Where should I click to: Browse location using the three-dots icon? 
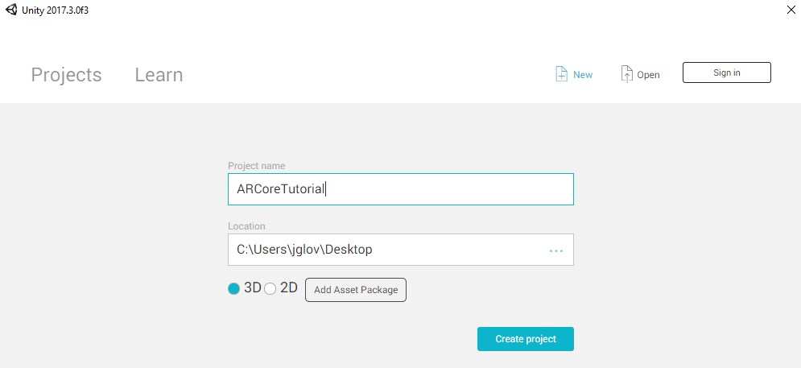point(555,251)
